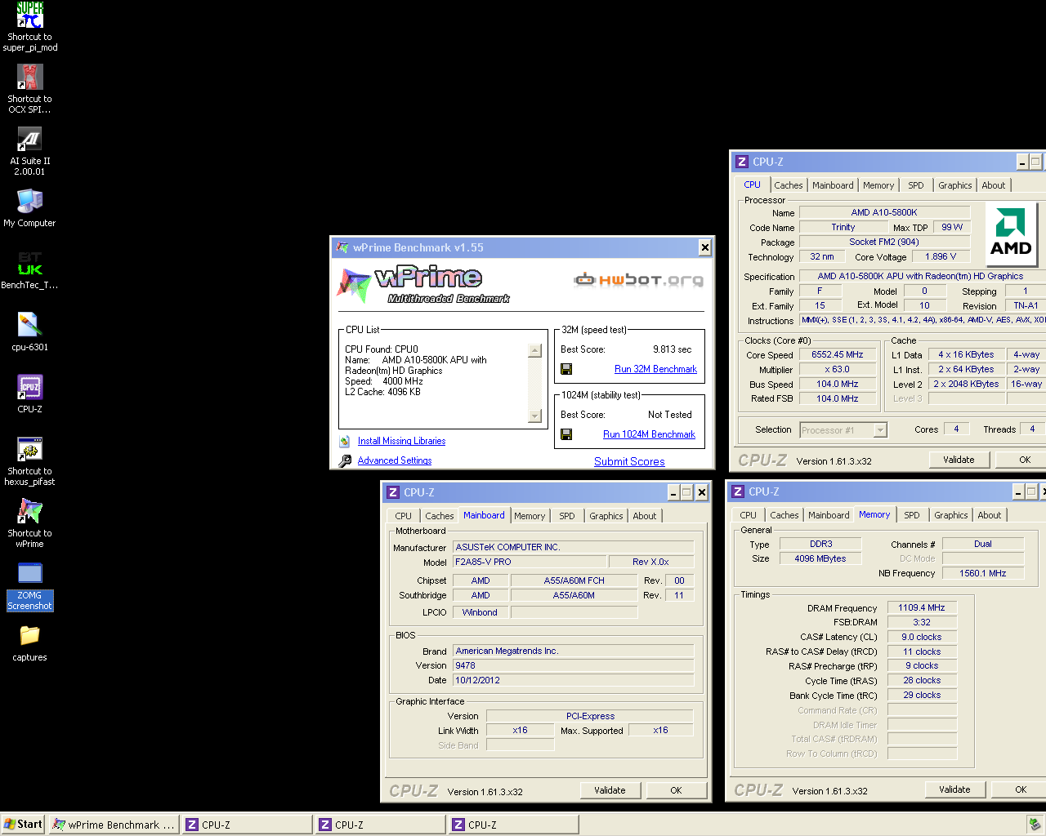Screen dimensions: 1046x836
Task: Open Caches tab in Mainboard CPU-Z window
Action: [440, 516]
